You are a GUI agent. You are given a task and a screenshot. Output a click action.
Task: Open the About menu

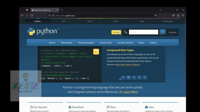coord(52,43)
